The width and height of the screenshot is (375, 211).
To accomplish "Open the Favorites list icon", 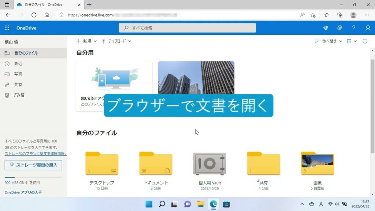I will tap(327, 15).
